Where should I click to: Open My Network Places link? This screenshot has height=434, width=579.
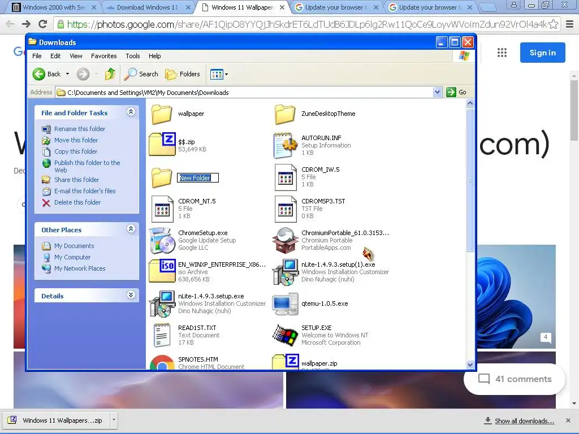(x=80, y=268)
